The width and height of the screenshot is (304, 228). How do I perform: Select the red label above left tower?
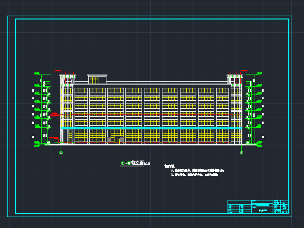pyautogui.click(x=57, y=71)
